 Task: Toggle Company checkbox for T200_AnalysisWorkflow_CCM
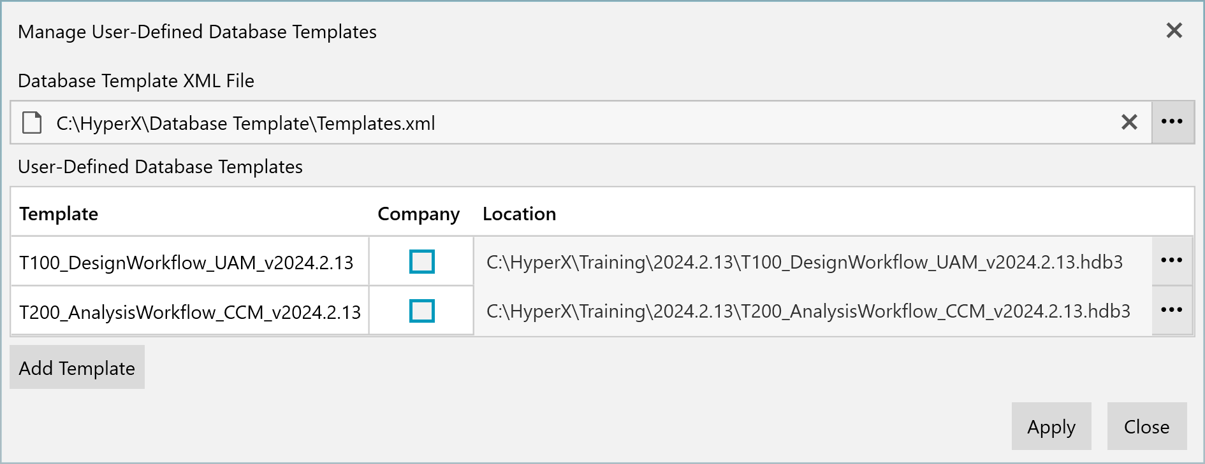tap(421, 311)
